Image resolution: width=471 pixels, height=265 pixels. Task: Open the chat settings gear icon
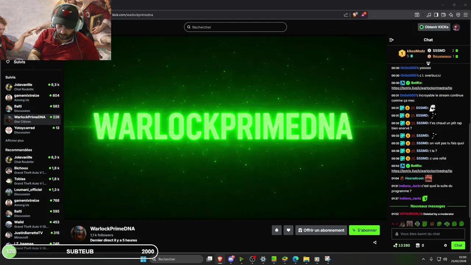pyautogui.click(x=446, y=245)
